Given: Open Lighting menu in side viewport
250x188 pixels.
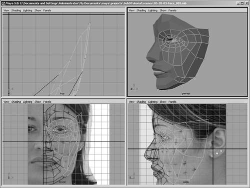Looking at the screenshot, I should coord(153,102).
